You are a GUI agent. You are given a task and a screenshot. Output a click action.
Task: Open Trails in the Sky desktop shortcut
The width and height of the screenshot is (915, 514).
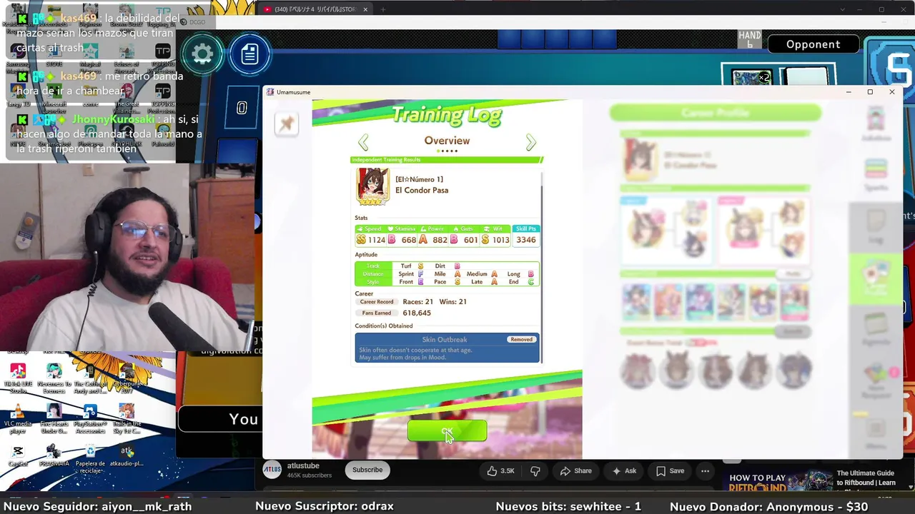pos(127,419)
